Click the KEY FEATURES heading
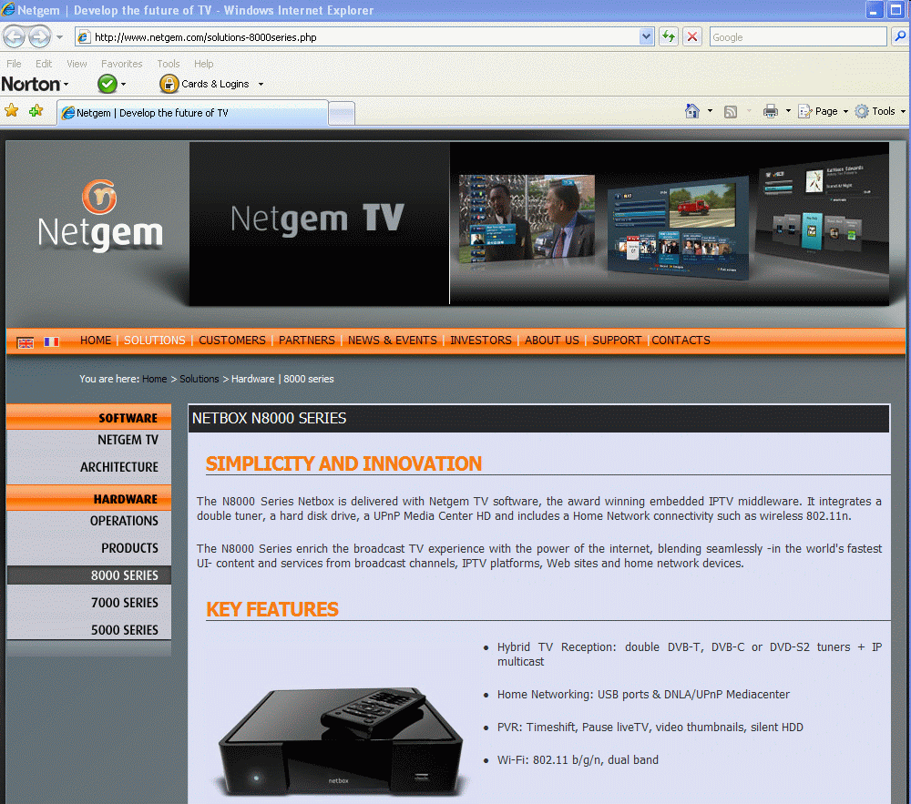Viewport: 911px width, 804px height. coord(271,609)
